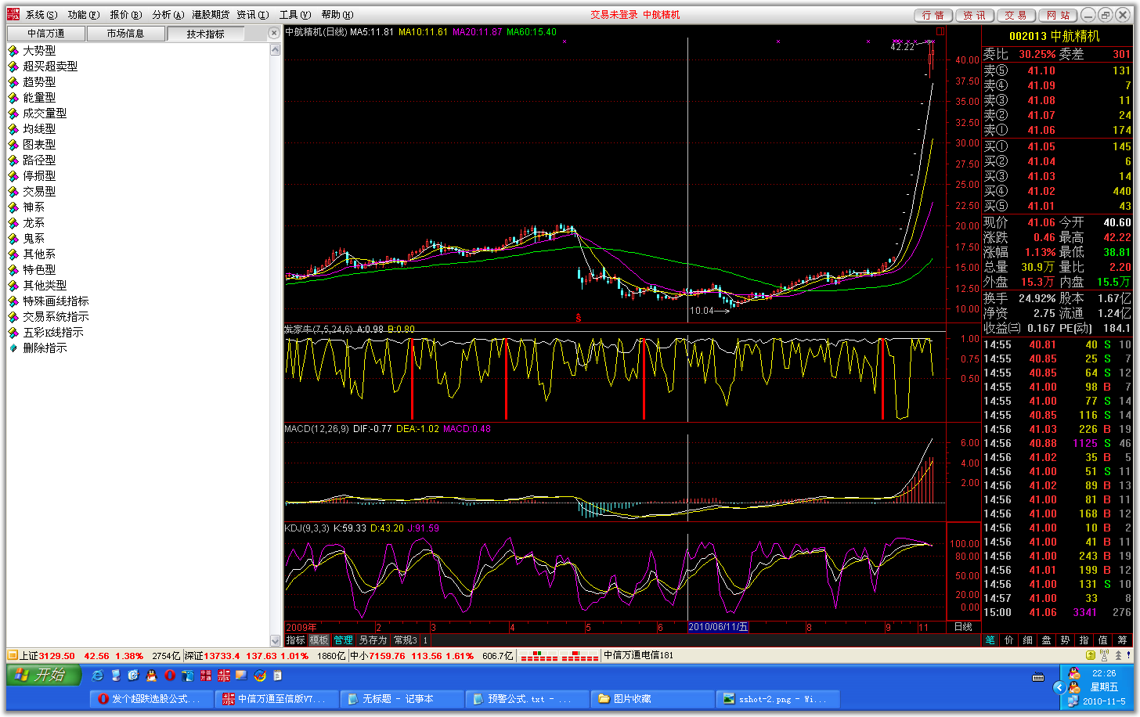This screenshot has width=1140, height=717.
Task: Select the 指 tab in quote panel
Action: click(1084, 640)
